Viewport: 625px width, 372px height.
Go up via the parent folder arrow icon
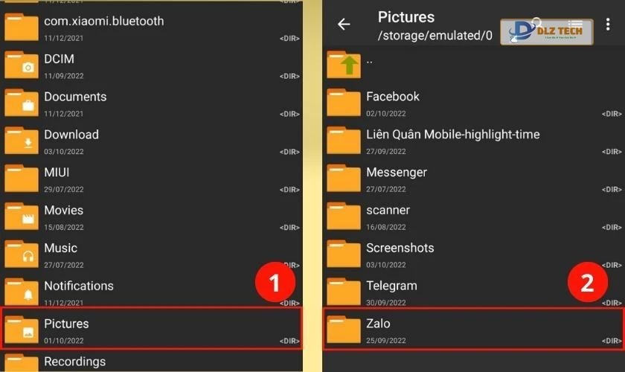click(343, 65)
